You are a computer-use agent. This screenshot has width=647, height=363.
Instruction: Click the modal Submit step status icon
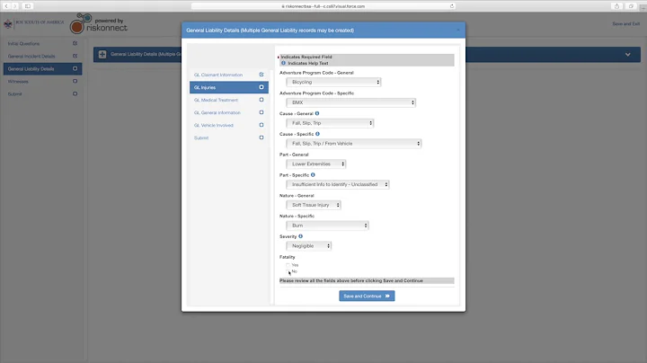pos(261,137)
